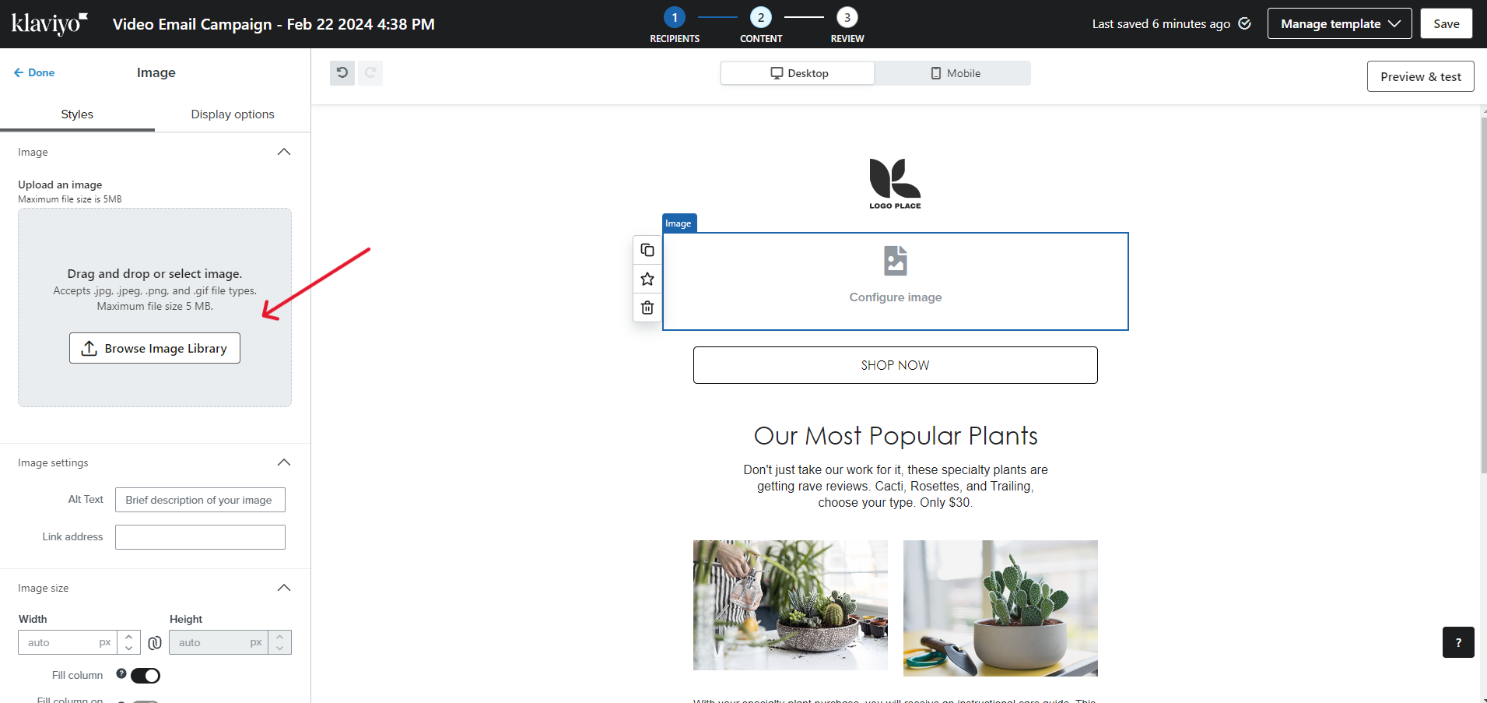The width and height of the screenshot is (1487, 703).
Task: Click the redo arrow icon
Action: tap(370, 73)
